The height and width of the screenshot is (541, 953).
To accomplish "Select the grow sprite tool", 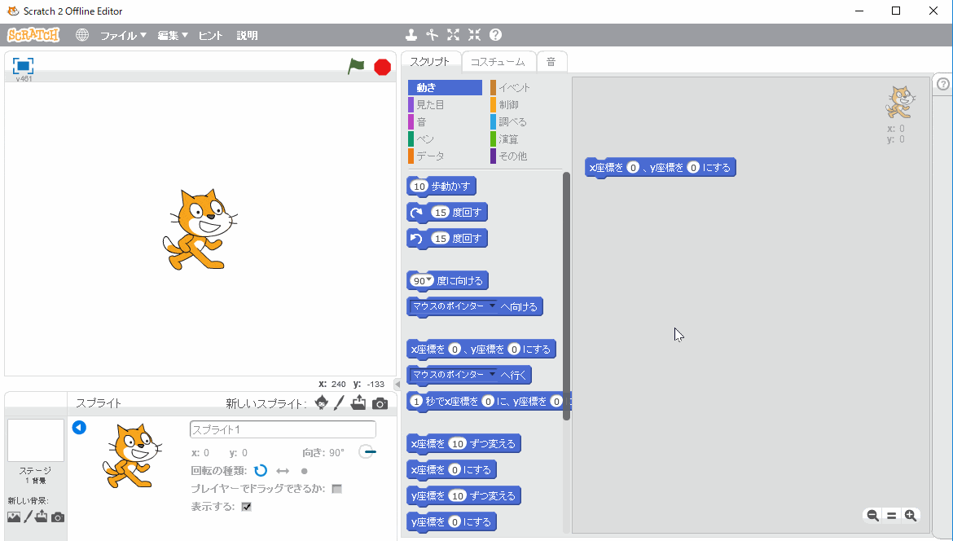I will click(454, 35).
